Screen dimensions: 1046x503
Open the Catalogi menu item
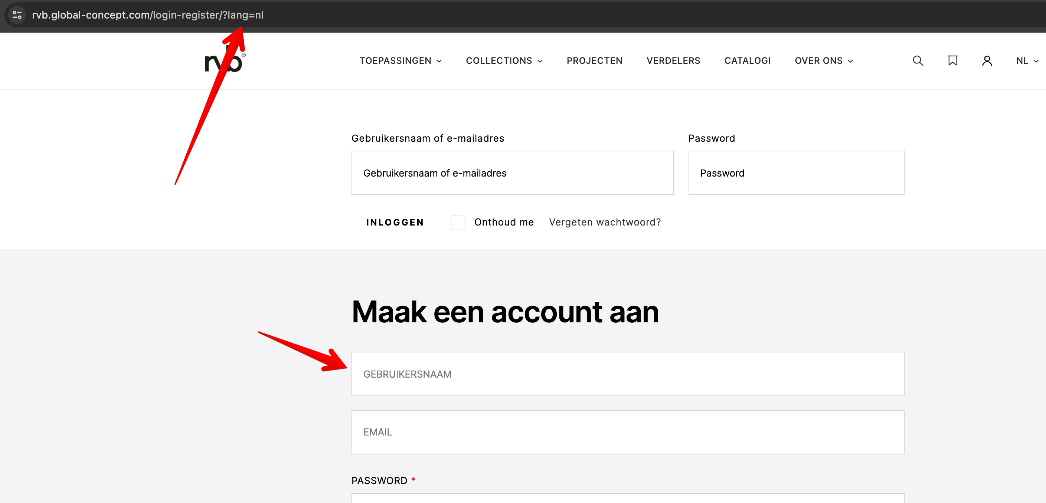pos(747,61)
